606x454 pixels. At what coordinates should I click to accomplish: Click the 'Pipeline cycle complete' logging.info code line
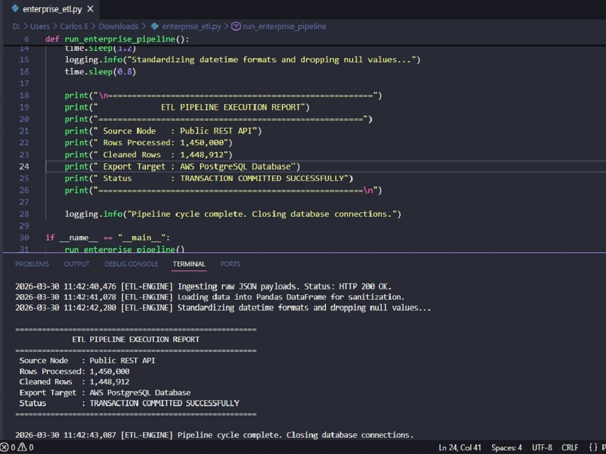(233, 214)
